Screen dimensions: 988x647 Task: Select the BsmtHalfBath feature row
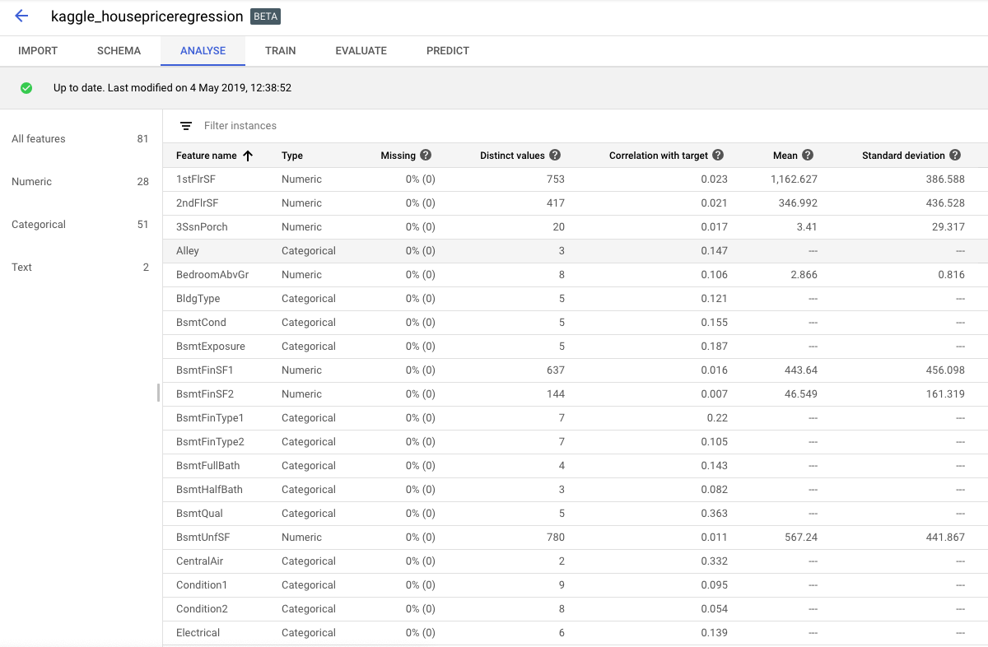point(576,490)
